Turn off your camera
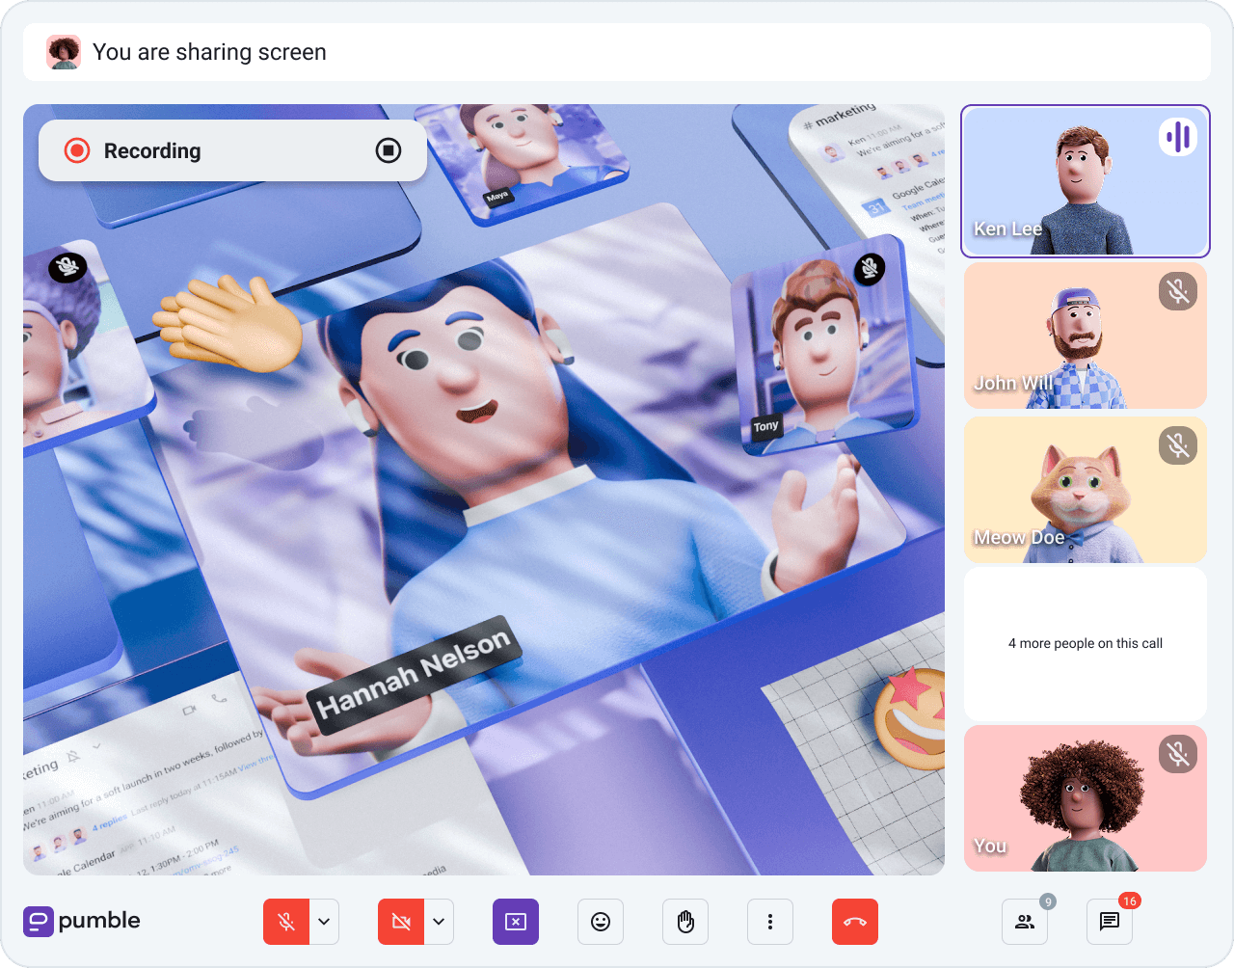This screenshot has width=1234, height=968. click(x=399, y=922)
